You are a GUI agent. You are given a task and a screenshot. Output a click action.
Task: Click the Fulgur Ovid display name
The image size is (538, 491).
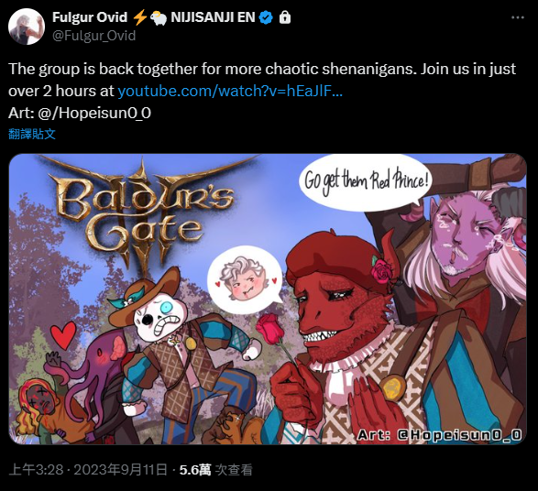[x=90, y=17]
